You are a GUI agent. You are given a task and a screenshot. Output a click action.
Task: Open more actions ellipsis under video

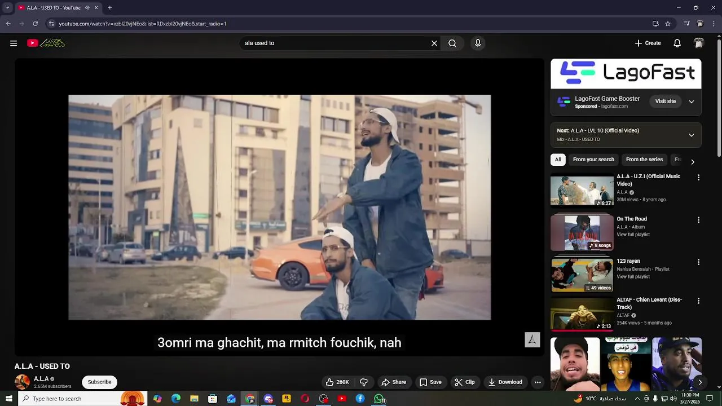[538, 382]
